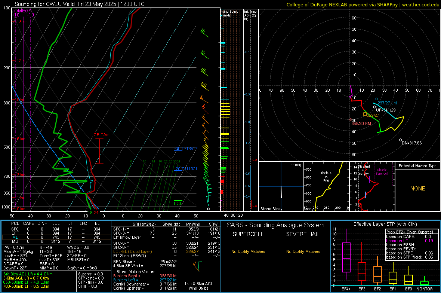
Task: Click No Quality Matches under SEVERE HAIL
Action: coord(303,251)
